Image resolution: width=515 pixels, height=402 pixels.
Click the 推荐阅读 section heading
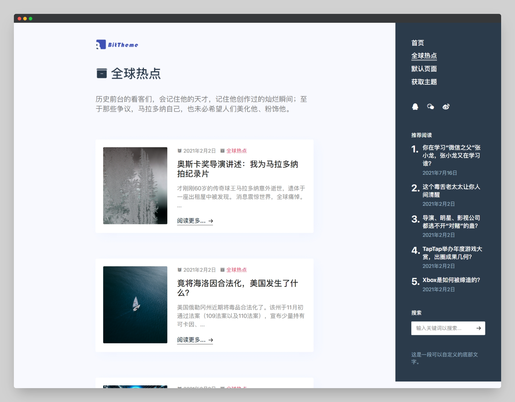pos(421,135)
